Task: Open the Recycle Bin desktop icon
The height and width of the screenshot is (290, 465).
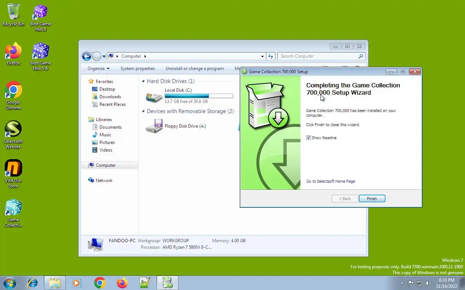Action: [x=13, y=15]
